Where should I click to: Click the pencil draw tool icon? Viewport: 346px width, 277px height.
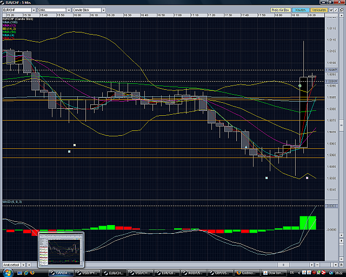tap(336, 10)
